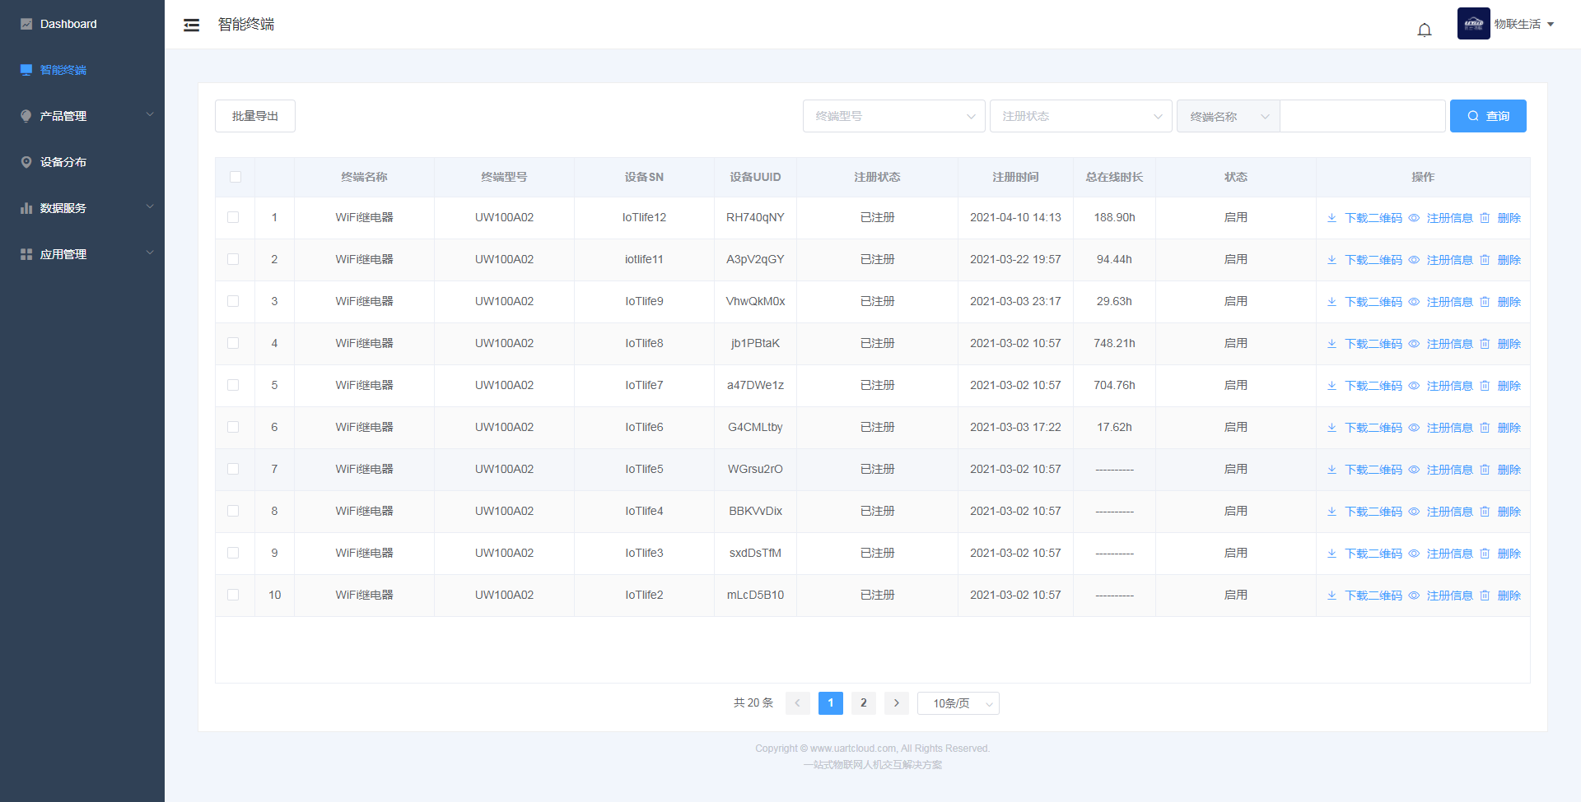Open 设备分布 menu item

(82, 162)
